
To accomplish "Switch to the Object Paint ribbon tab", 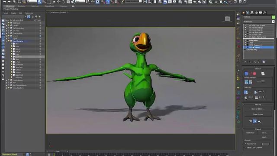I will (49, 6).
